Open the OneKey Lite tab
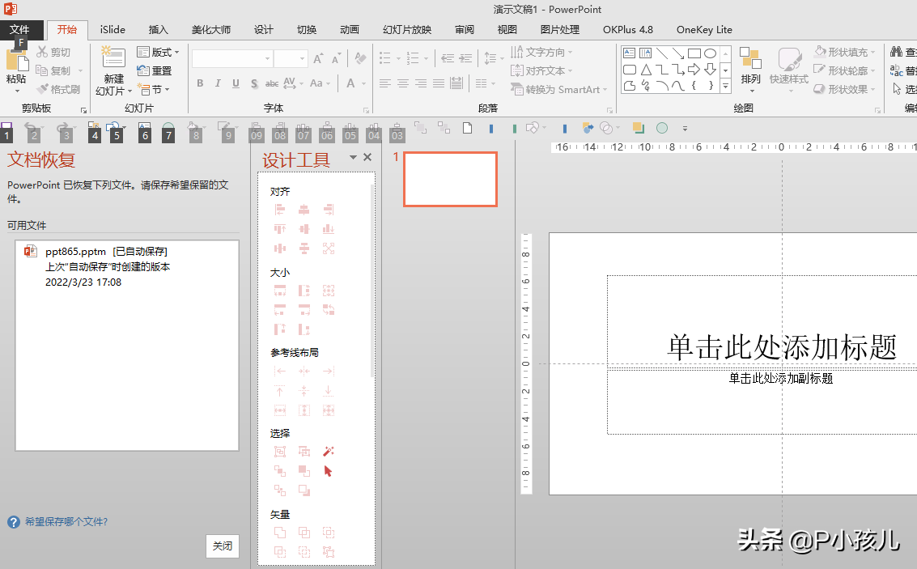 click(704, 30)
